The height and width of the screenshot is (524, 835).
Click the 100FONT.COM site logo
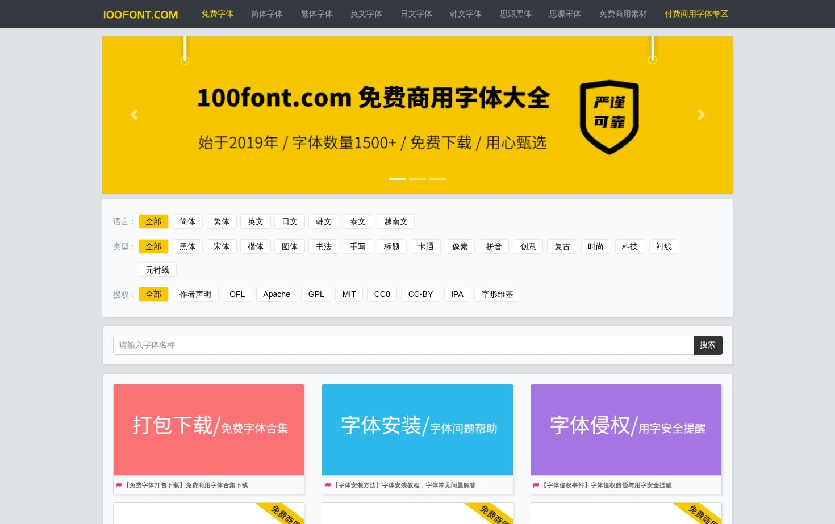tap(140, 15)
